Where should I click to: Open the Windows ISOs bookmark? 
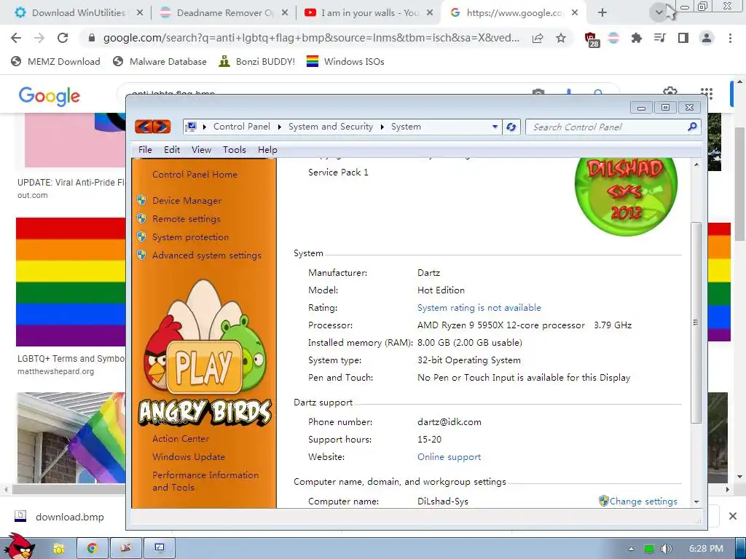[345, 61]
